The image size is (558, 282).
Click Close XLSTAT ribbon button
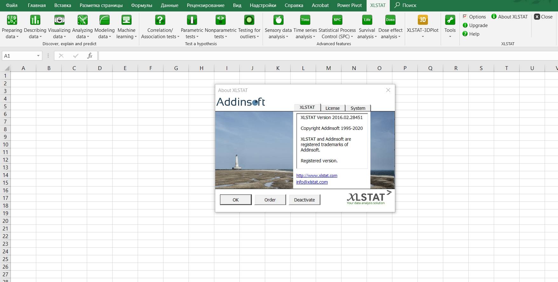tap(543, 17)
